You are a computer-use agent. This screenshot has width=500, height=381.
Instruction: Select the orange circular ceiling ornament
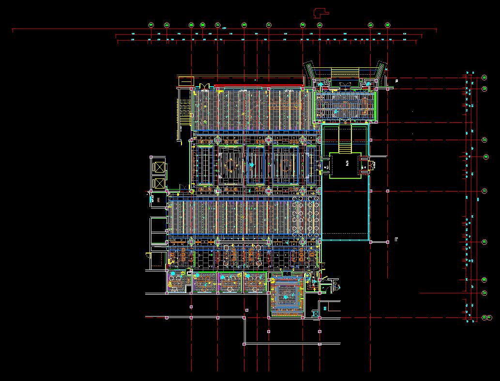(286, 165)
